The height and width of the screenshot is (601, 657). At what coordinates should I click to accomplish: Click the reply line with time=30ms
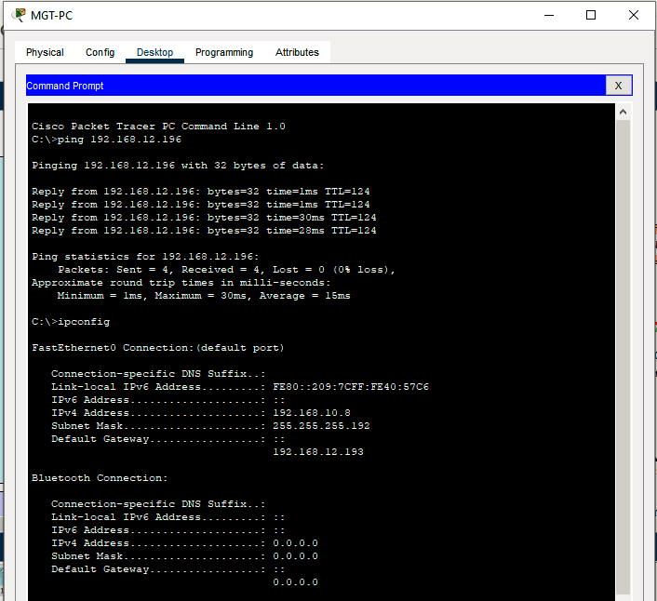pos(204,218)
